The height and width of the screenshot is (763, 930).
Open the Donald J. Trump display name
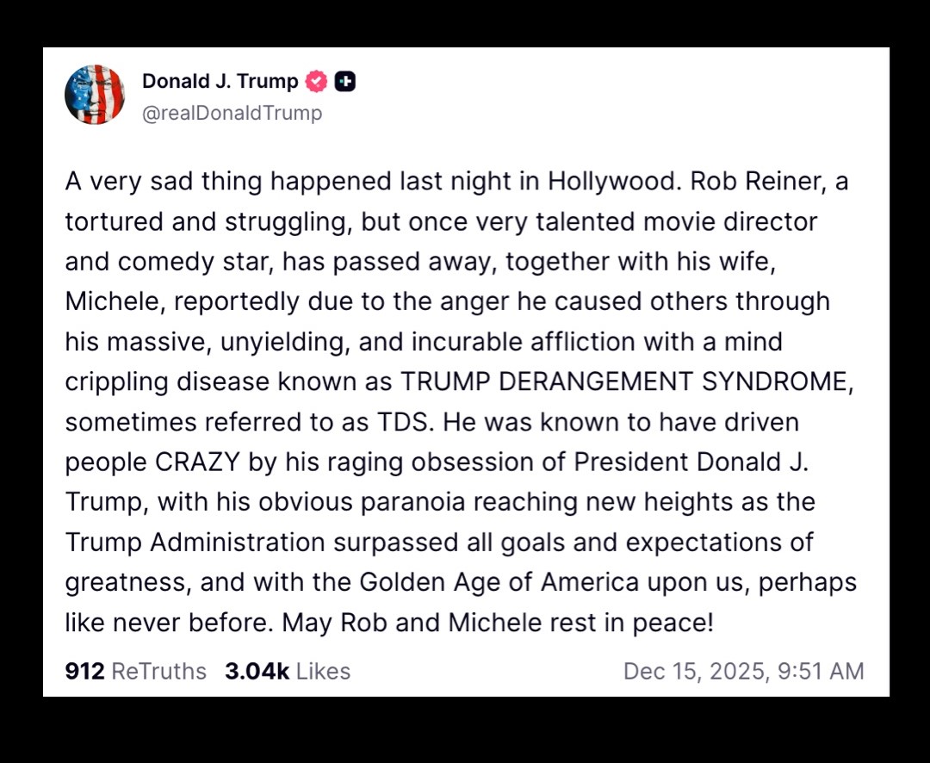[x=220, y=82]
